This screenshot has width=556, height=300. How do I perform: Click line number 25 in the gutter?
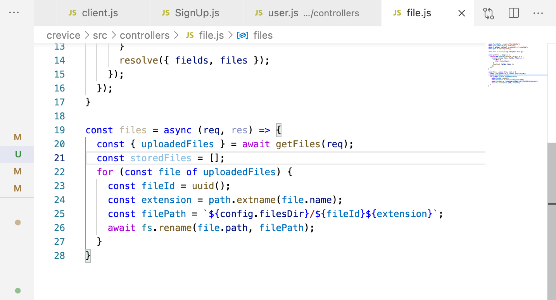[x=59, y=214]
